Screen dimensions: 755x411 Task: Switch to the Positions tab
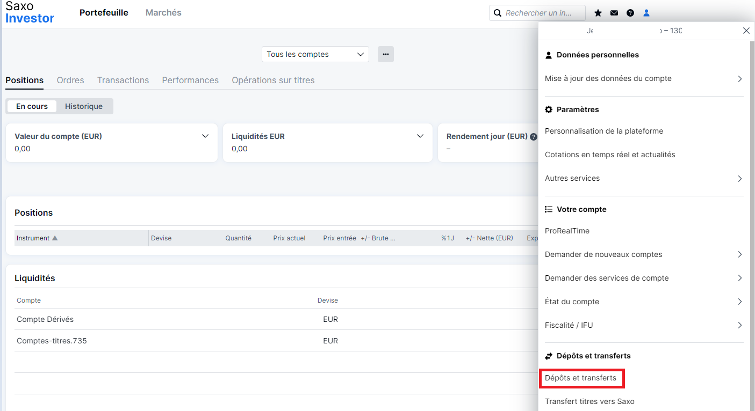click(24, 80)
